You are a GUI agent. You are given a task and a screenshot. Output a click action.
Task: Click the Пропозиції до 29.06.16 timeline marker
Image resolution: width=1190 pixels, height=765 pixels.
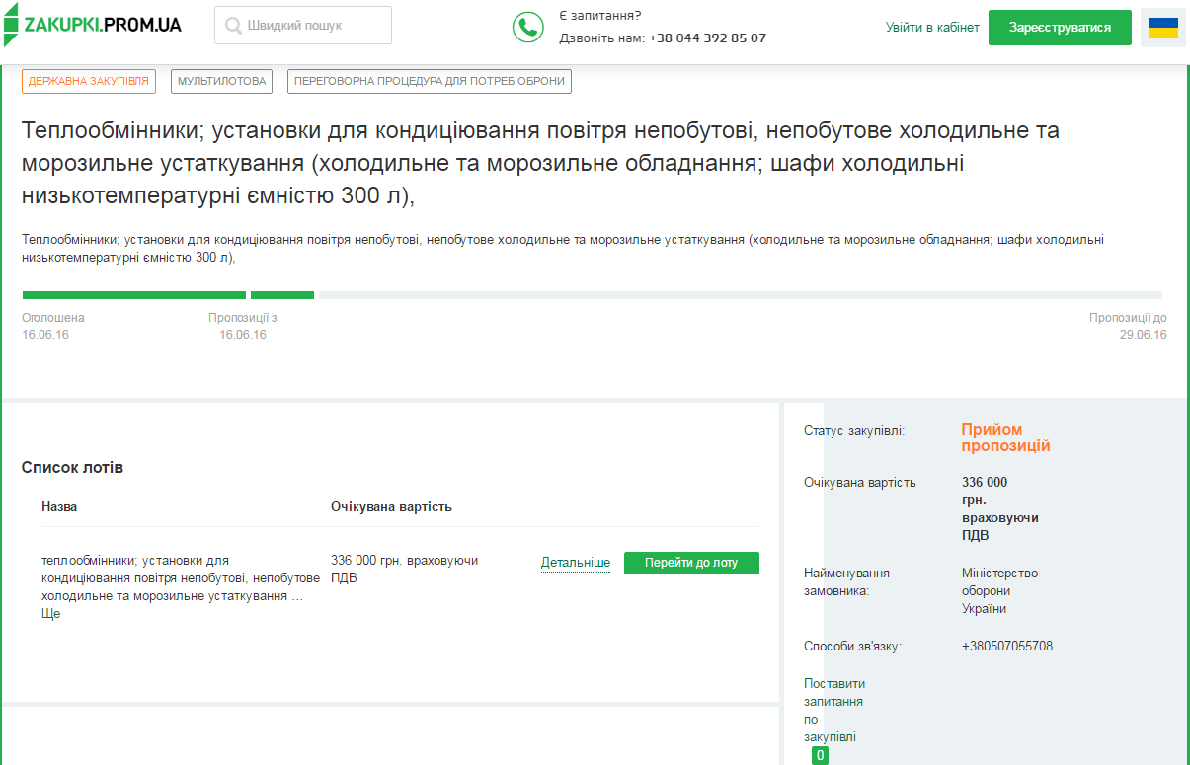click(x=1128, y=327)
